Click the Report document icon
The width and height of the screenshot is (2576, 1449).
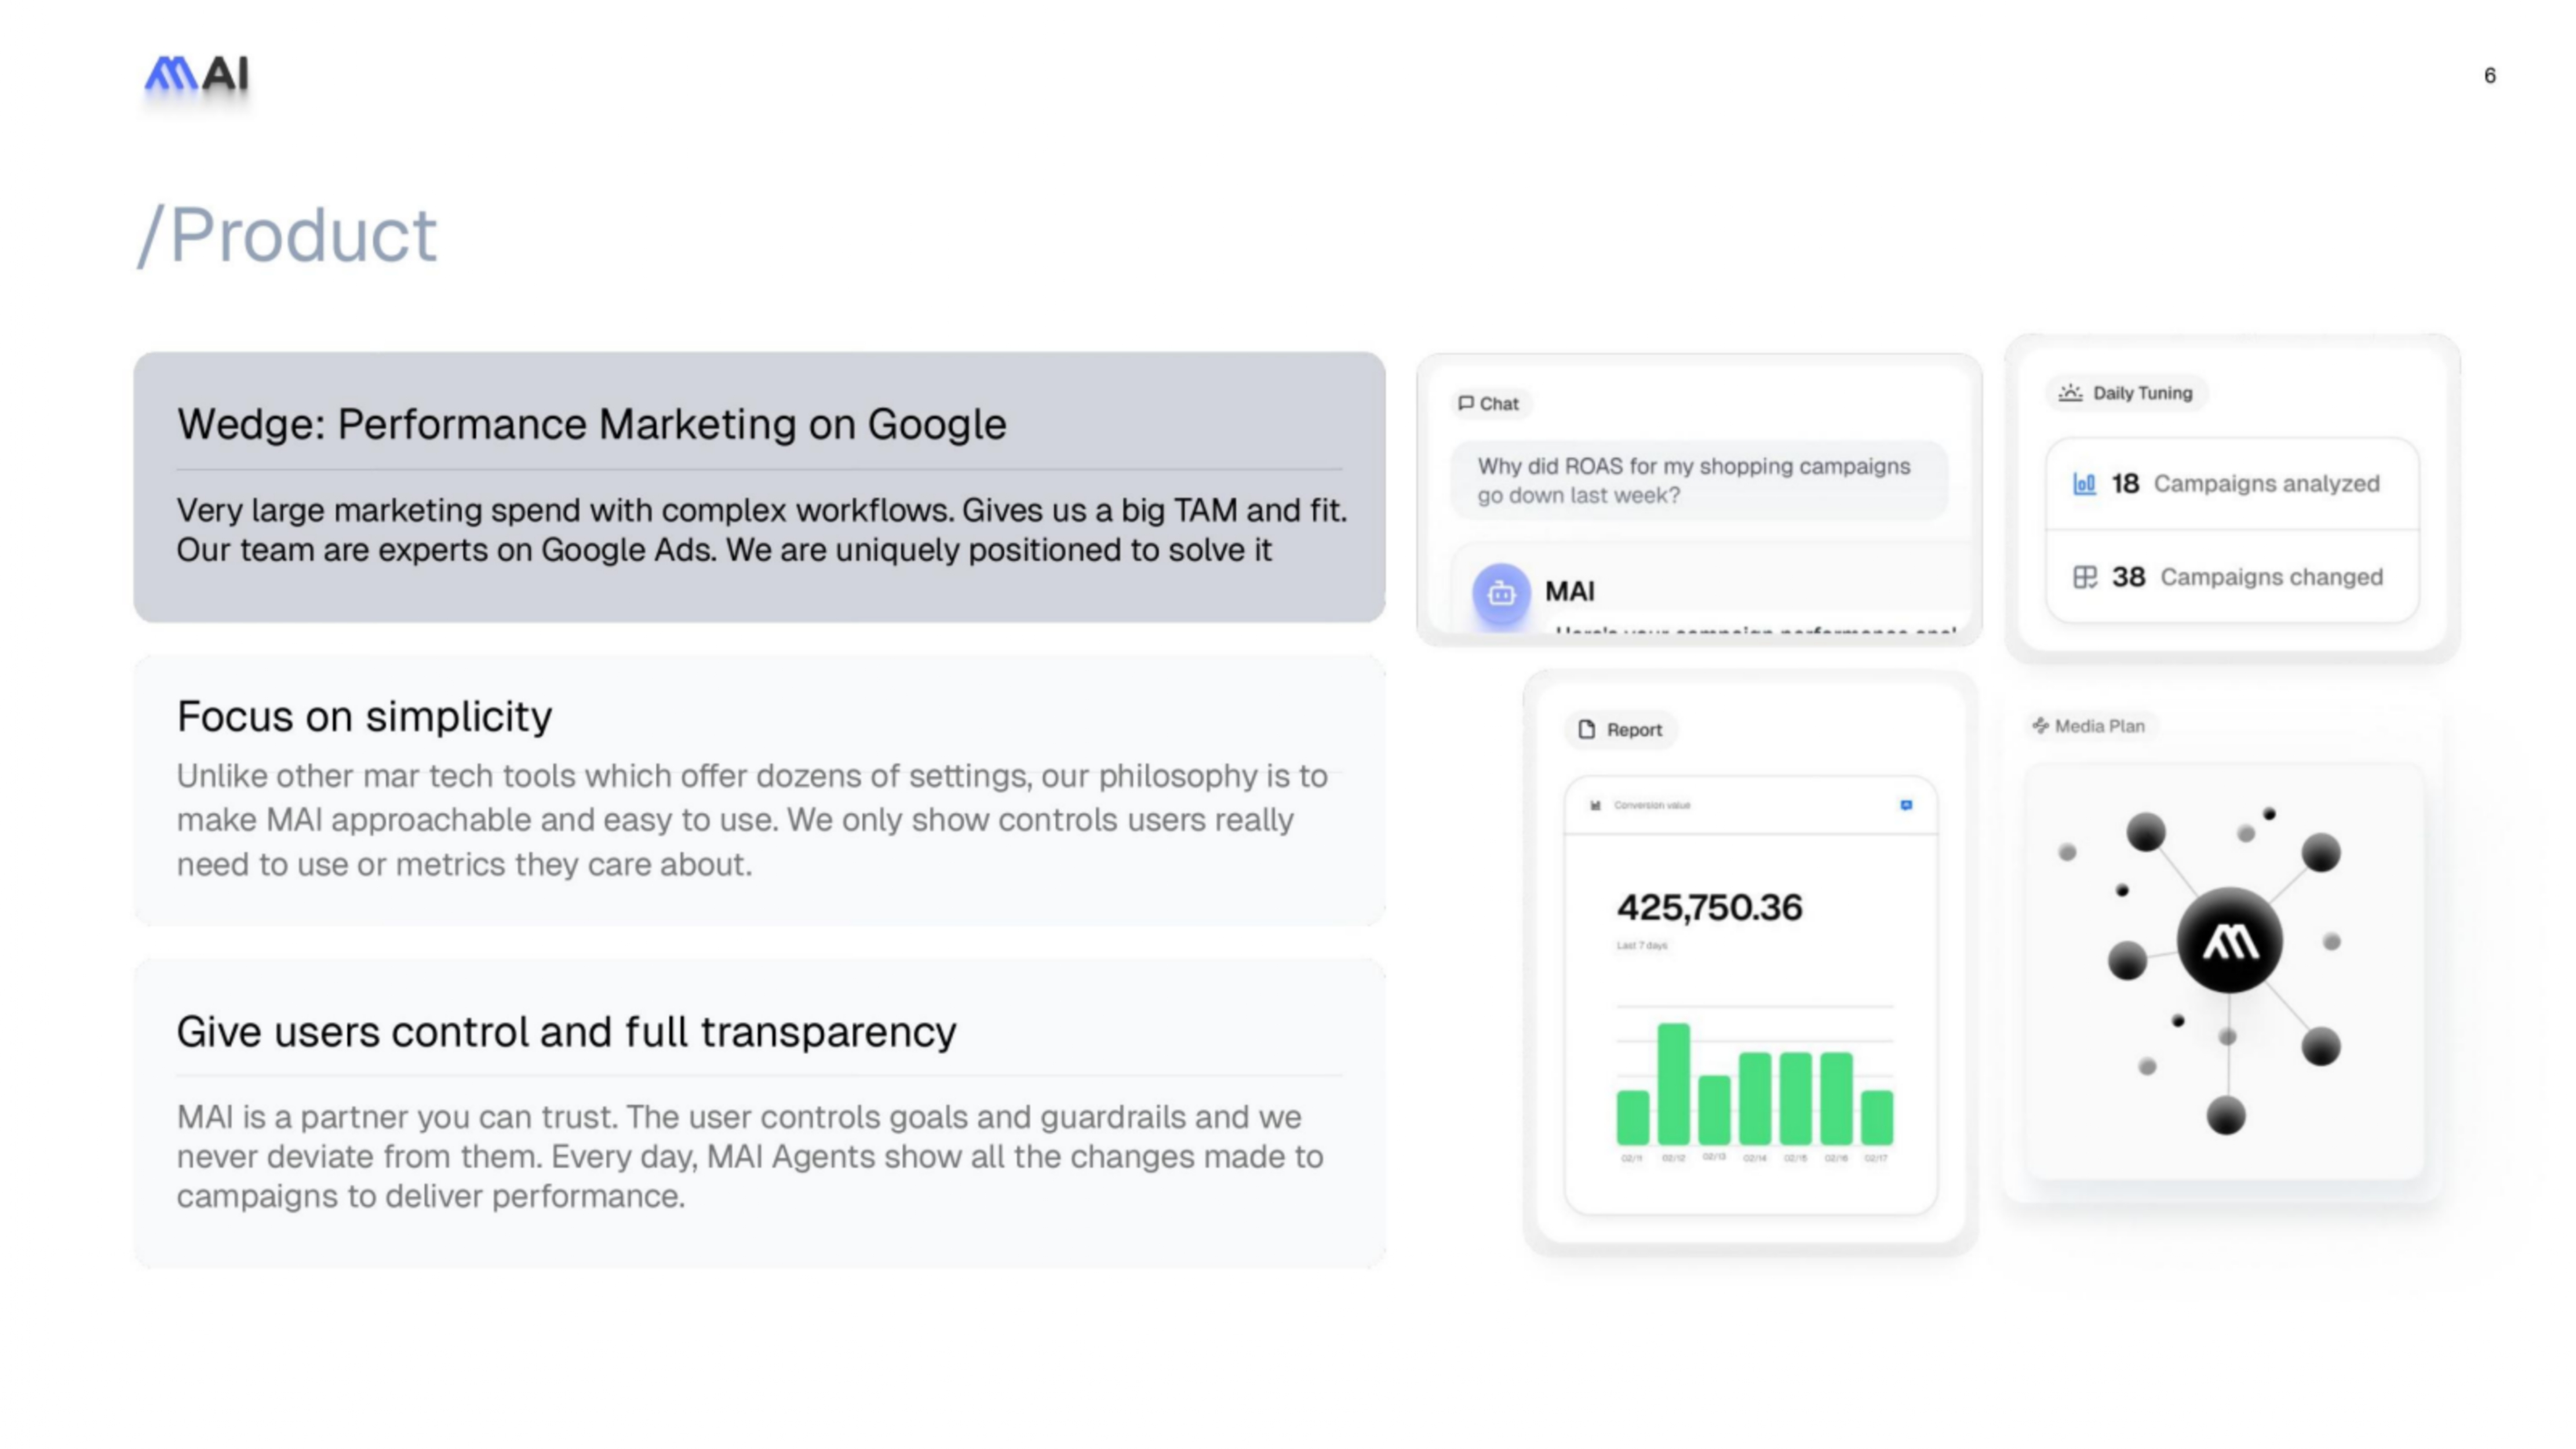[x=1587, y=730]
